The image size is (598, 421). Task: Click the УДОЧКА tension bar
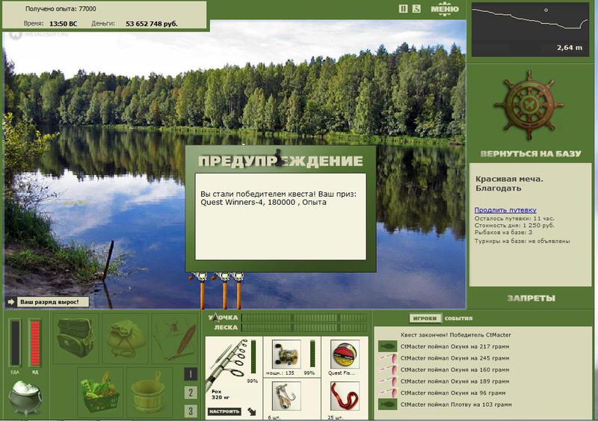(x=304, y=318)
